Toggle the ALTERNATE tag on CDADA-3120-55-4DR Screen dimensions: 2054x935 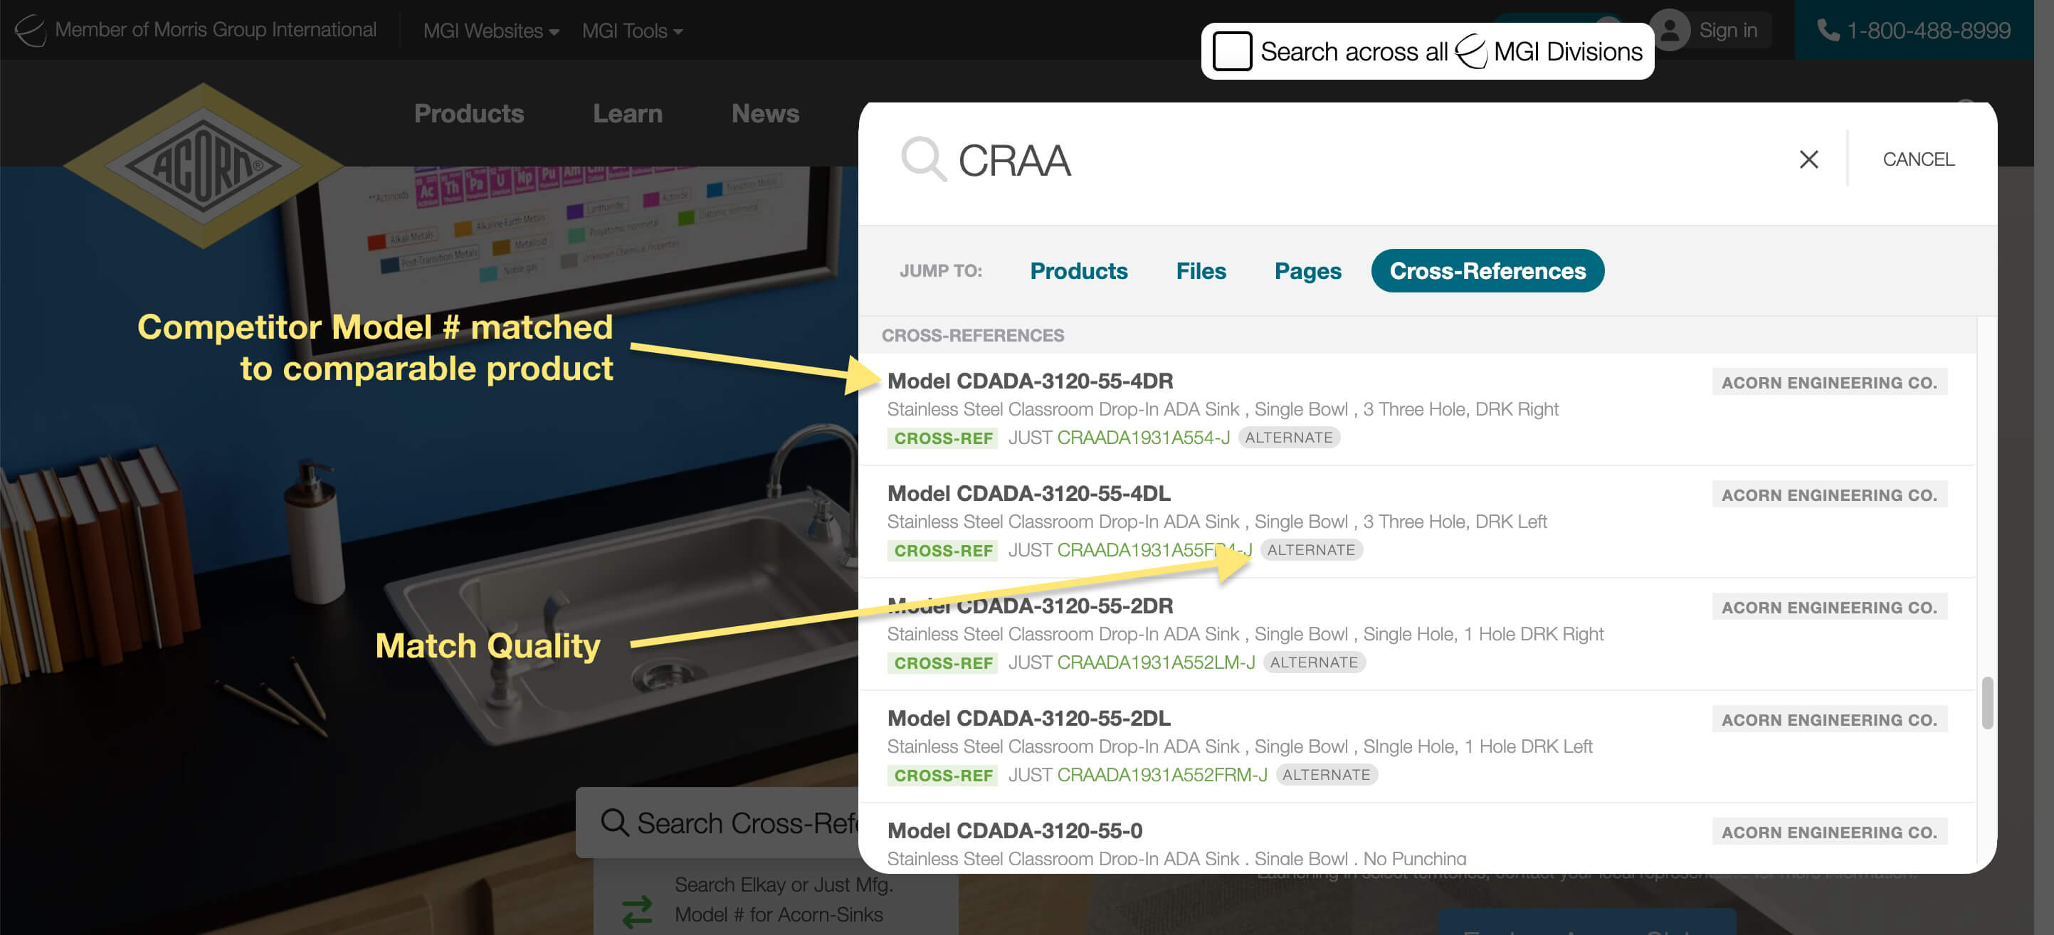pos(1288,437)
